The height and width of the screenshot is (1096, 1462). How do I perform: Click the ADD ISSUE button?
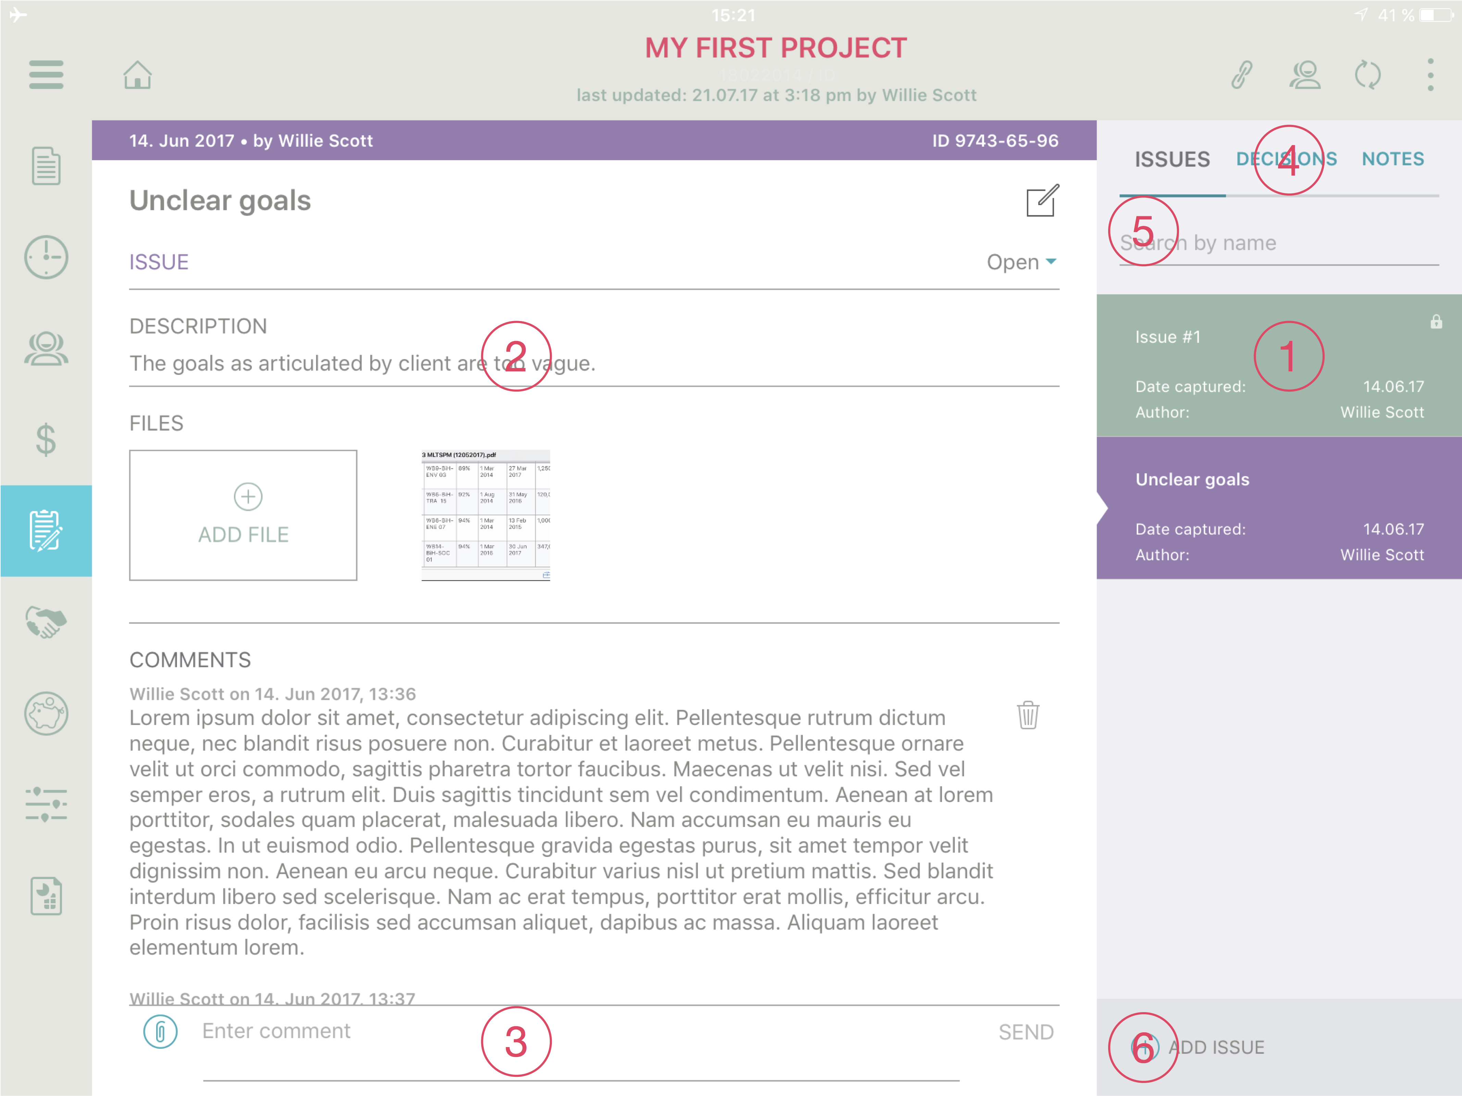pyautogui.click(x=1198, y=1047)
